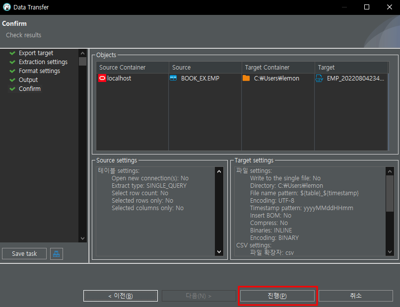Click Source settings scroll up arrow

coord(219,171)
